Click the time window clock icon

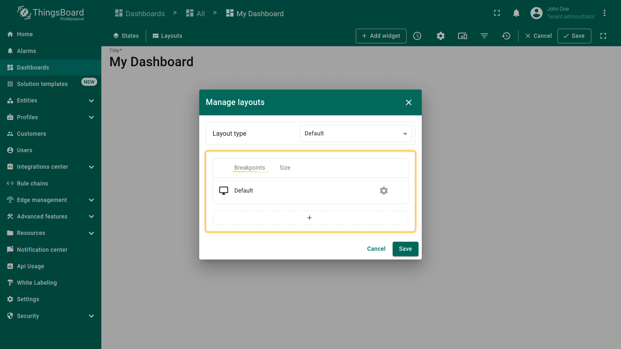pos(417,36)
